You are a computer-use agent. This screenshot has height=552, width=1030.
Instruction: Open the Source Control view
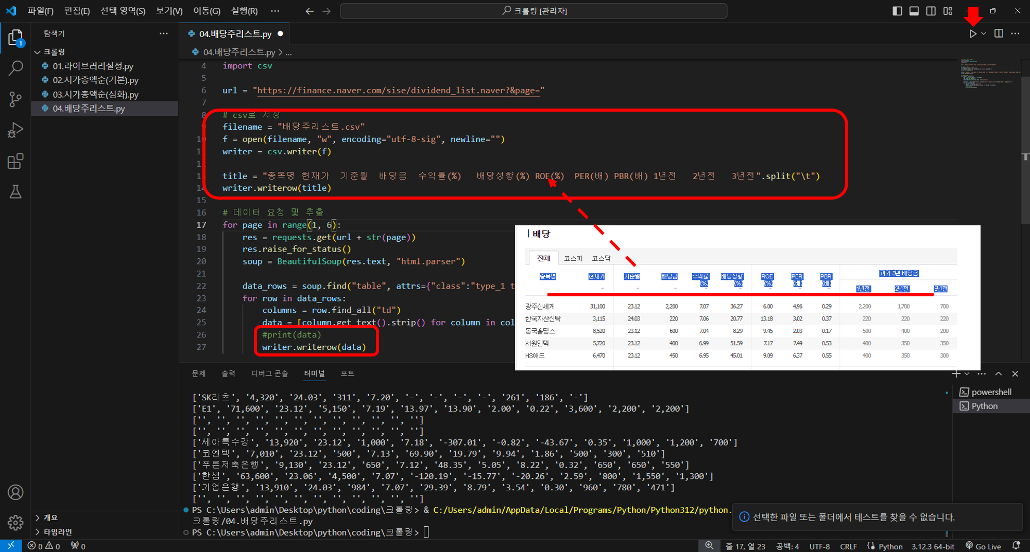coord(15,99)
